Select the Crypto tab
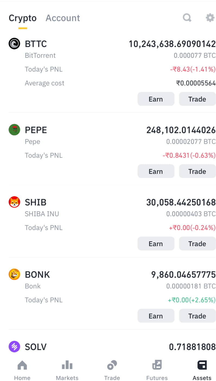This screenshot has width=216, height=381. [23, 18]
